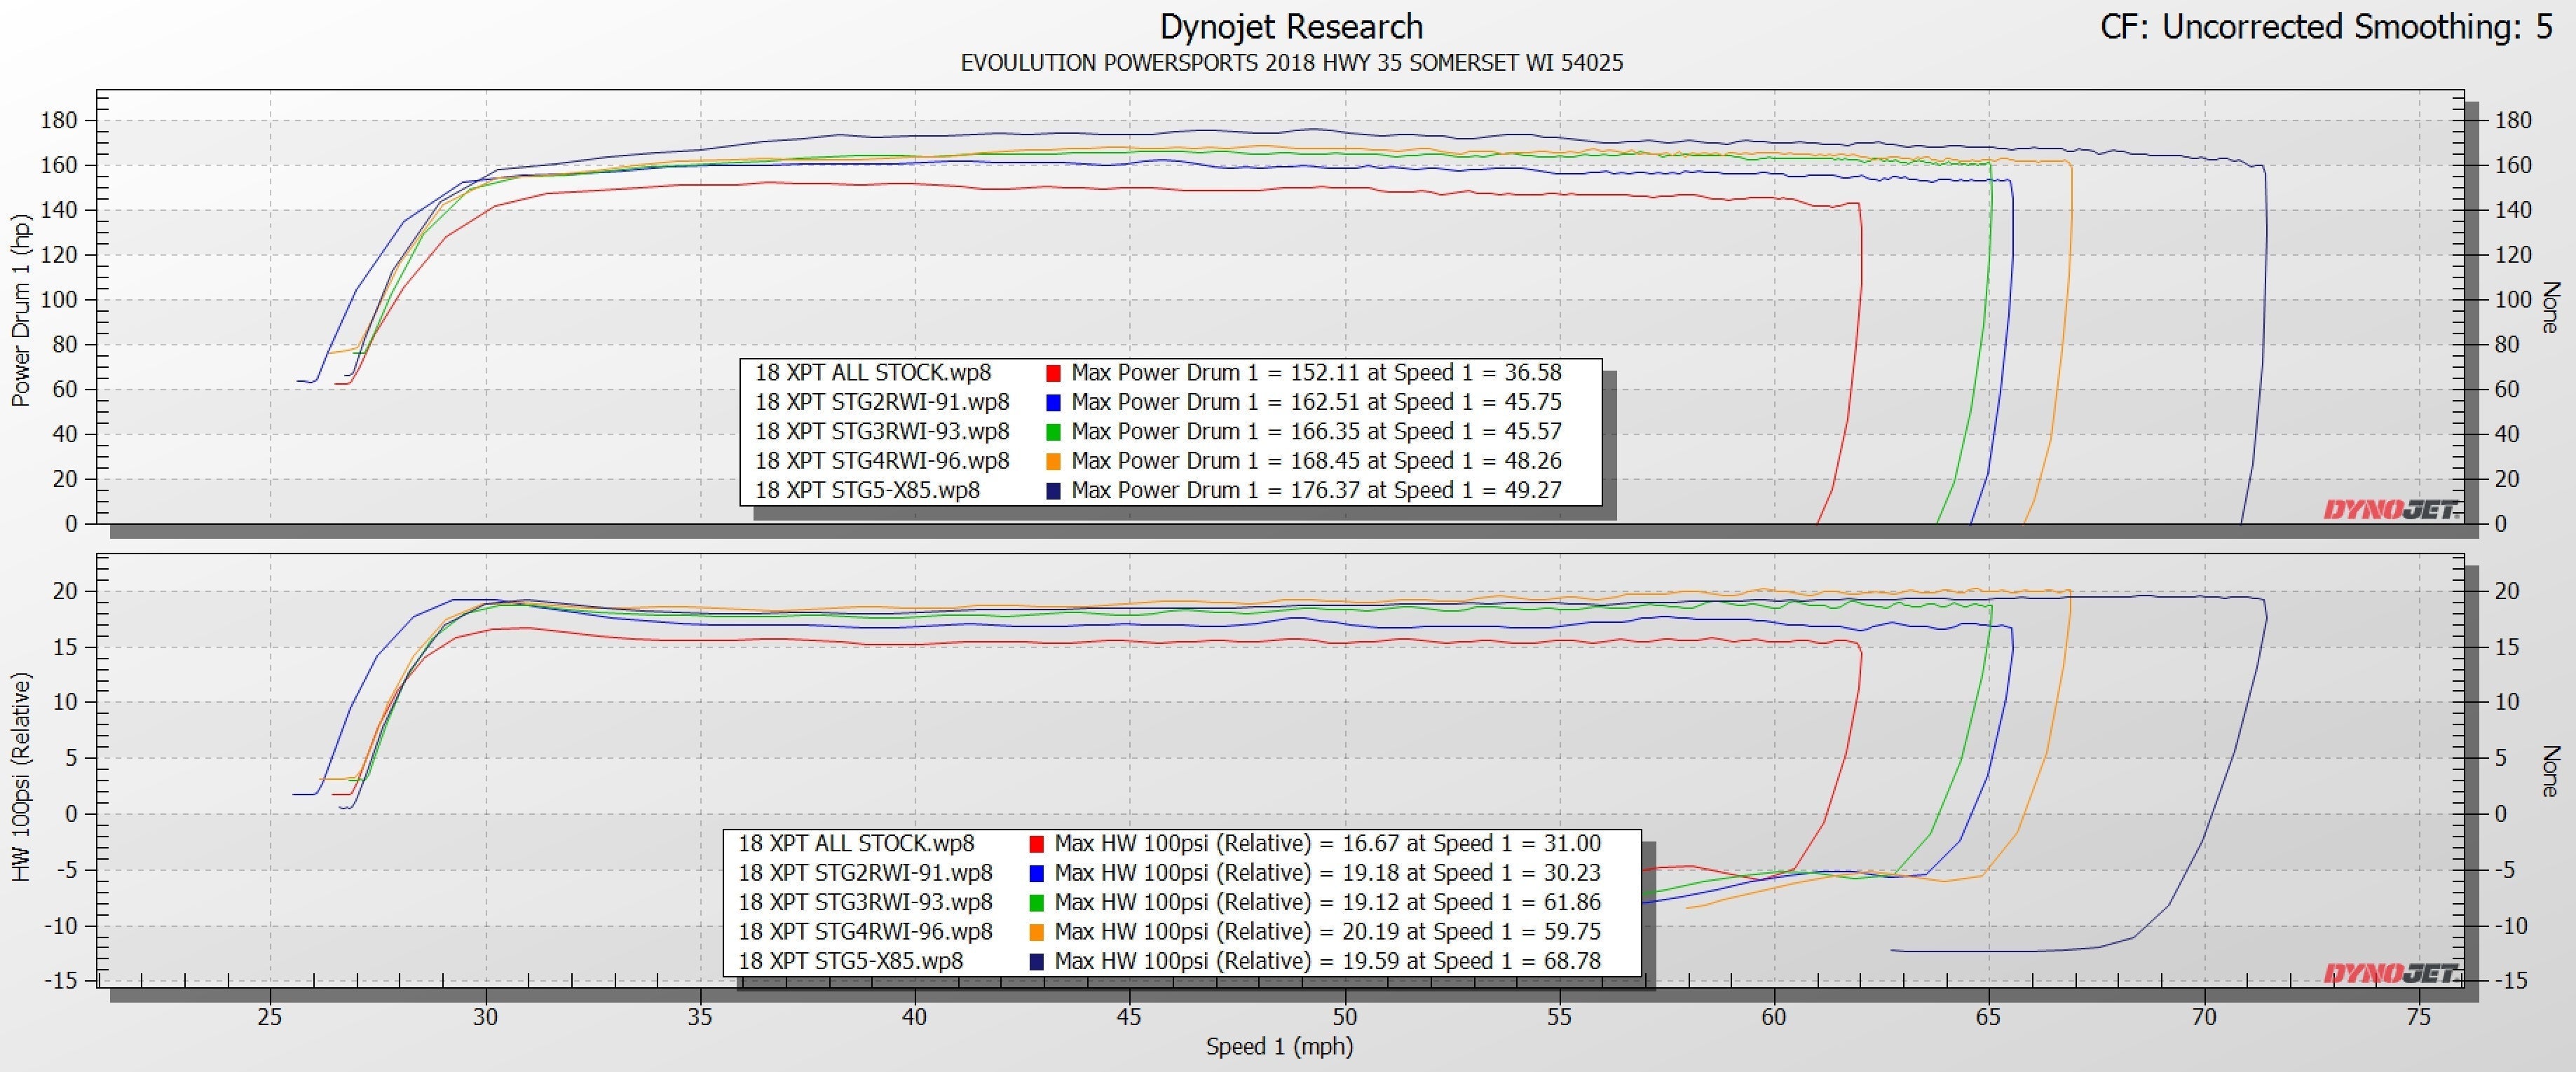The image size is (2576, 1072).
Task: Click green STG3RWI-93 swatch in power legend
Action: pos(1053,432)
